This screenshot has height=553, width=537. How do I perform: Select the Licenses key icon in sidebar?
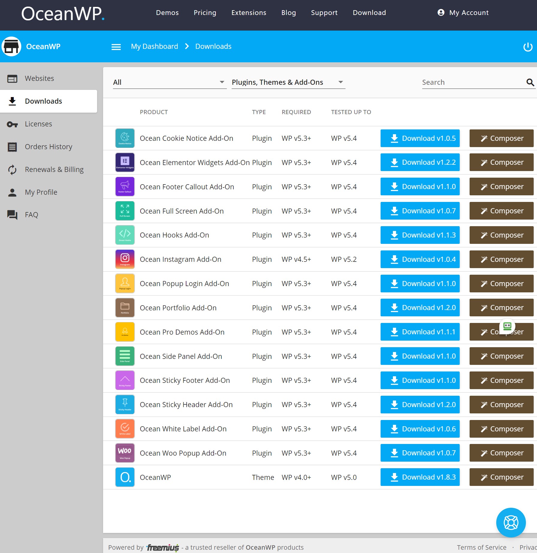tap(12, 124)
